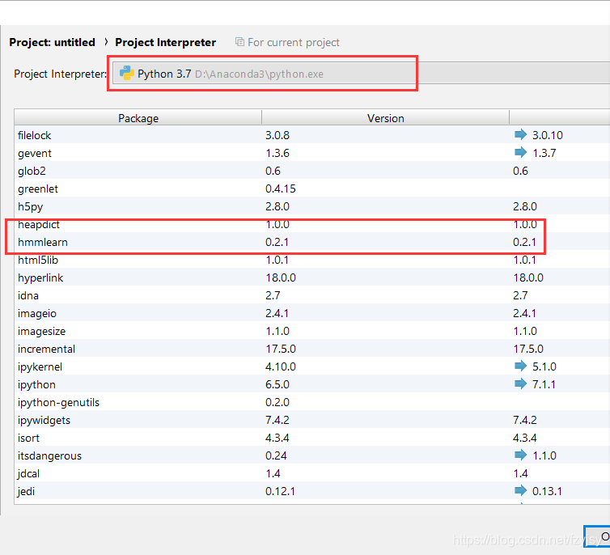Sort by the Package column header
The width and height of the screenshot is (610, 555).
point(138,118)
